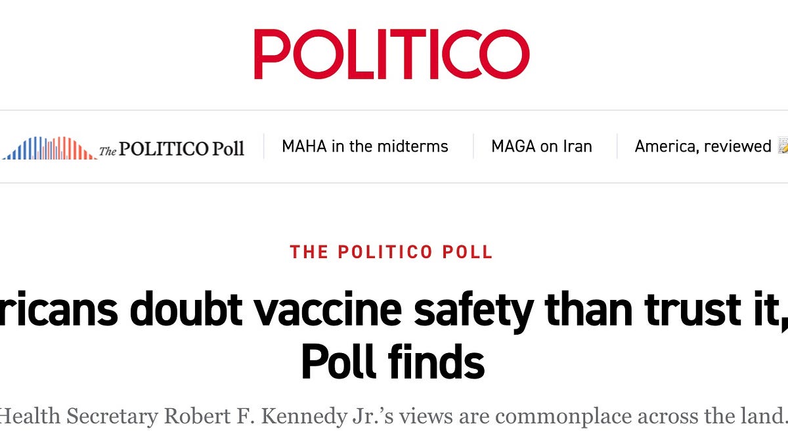Click the word 'Iran' in the nav bar
788x443 pixels.
[x=575, y=146]
